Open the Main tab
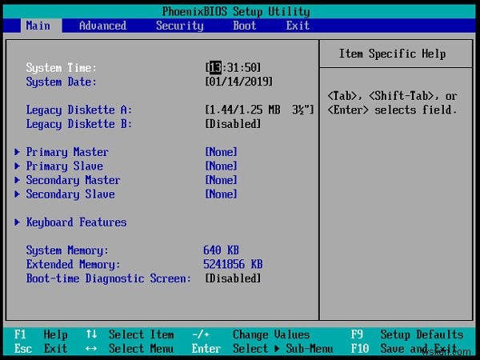The height and width of the screenshot is (360, 480). pyautogui.click(x=38, y=26)
